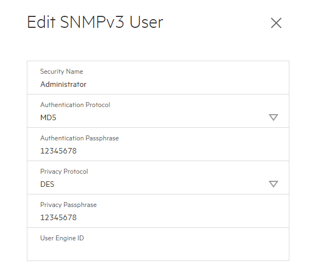
Task: Focus the Security Name field with Administrator
Action: point(158,78)
